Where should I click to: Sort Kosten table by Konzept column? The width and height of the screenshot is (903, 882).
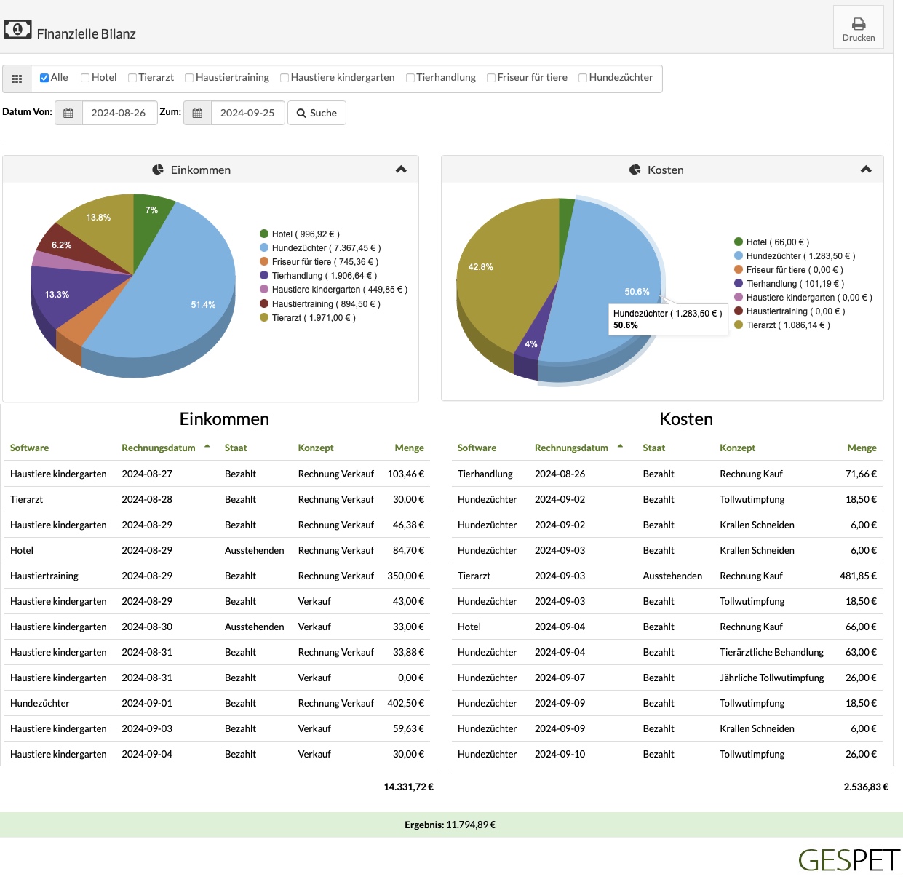pyautogui.click(x=737, y=448)
